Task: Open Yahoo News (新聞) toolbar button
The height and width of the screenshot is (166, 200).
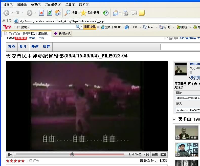Action: [165, 27]
